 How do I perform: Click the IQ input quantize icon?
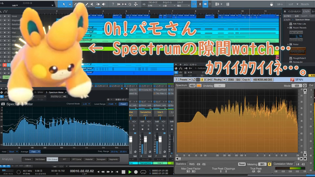(x=144, y=4)
